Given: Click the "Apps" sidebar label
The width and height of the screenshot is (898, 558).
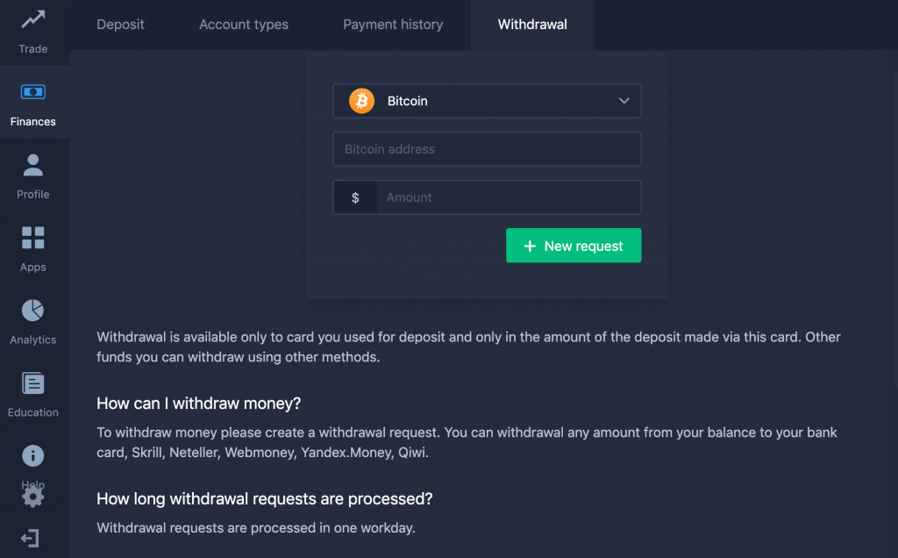Looking at the screenshot, I should [33, 267].
